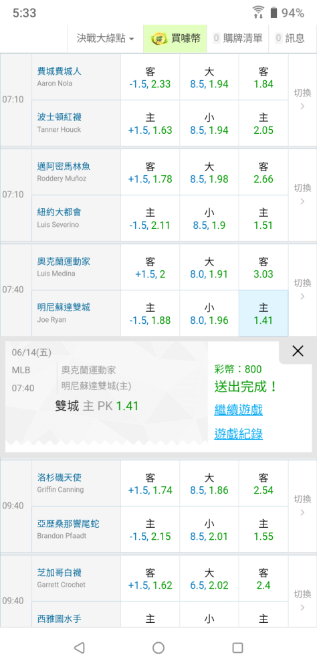This screenshot has width=317, height=669.
Task: Open 訊息 messages tab
Action: [x=290, y=38]
